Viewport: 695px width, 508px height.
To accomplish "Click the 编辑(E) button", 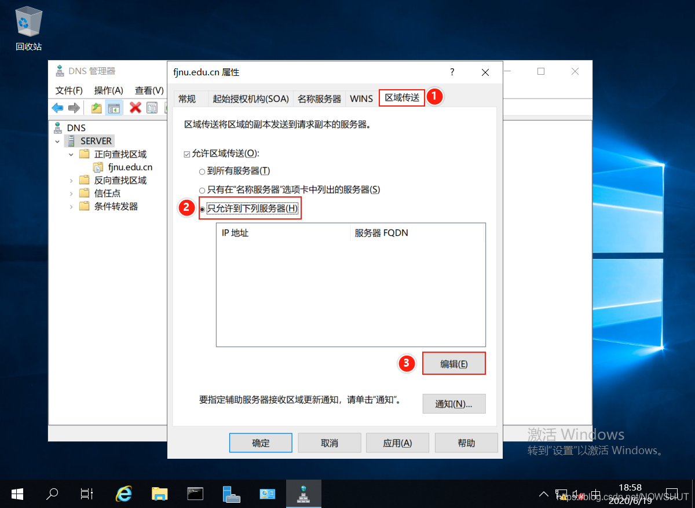I will point(453,364).
